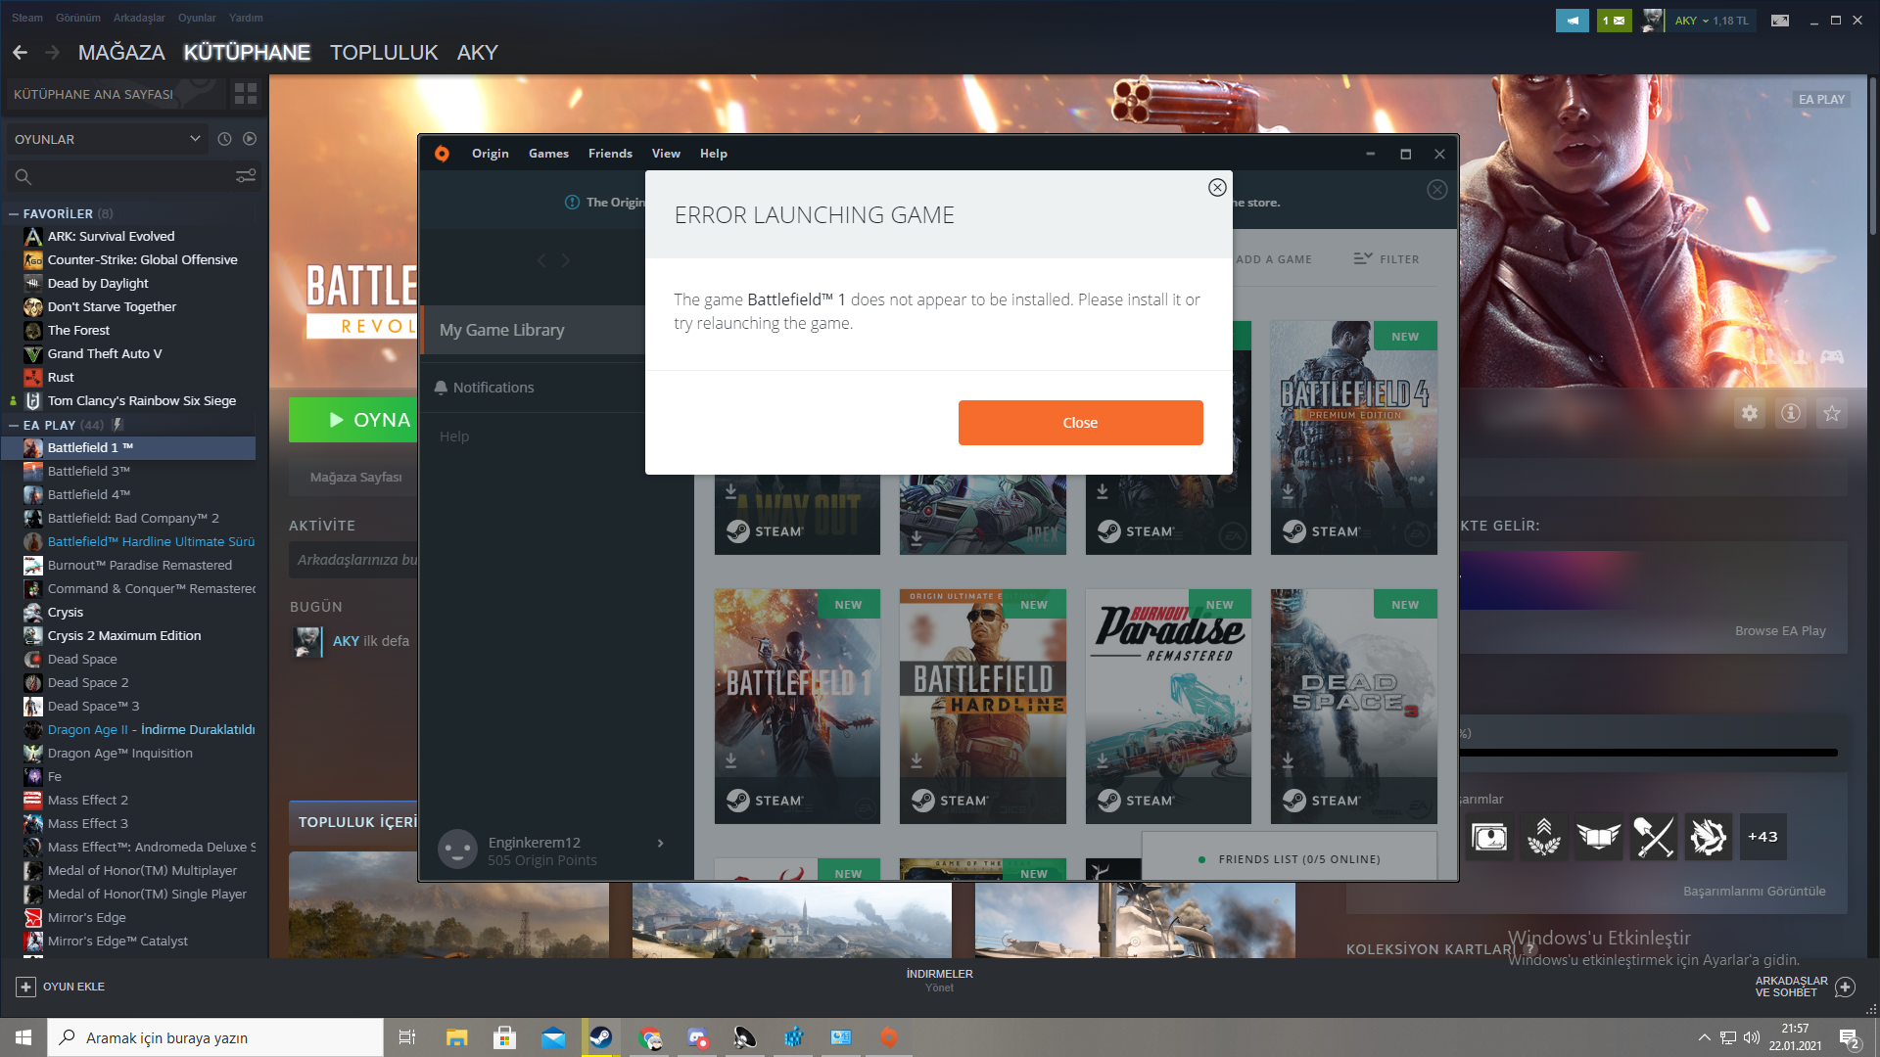Switch to the MAĞAZA tab

click(121, 53)
